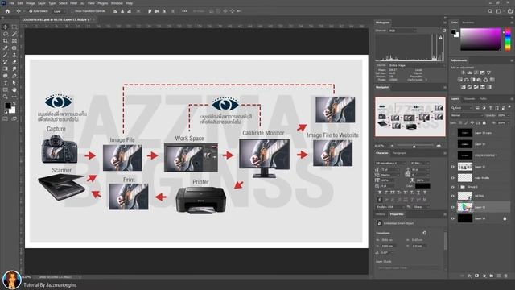Screen dimensions: 515x290
Task: Open the Window menu
Action: [117, 3]
